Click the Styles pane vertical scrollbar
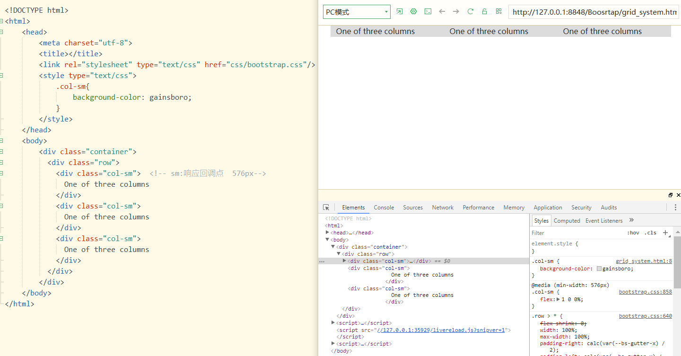This screenshot has width=681, height=356. pos(677,263)
